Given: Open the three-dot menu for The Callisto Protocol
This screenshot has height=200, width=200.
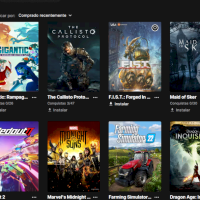Looking at the screenshot, I should coord(95,97).
